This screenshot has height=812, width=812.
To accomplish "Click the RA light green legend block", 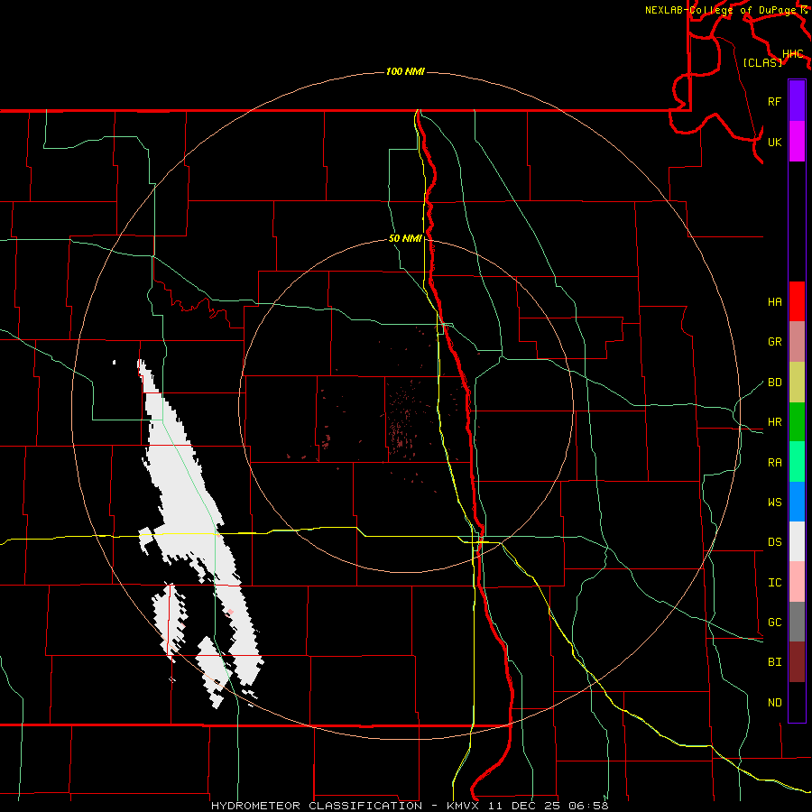I will (x=797, y=462).
